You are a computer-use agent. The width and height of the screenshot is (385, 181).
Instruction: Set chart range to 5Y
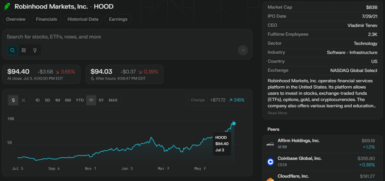pos(101,100)
